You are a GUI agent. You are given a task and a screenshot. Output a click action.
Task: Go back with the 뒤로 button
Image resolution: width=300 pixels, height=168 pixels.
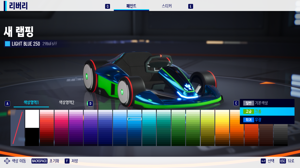click(291, 161)
